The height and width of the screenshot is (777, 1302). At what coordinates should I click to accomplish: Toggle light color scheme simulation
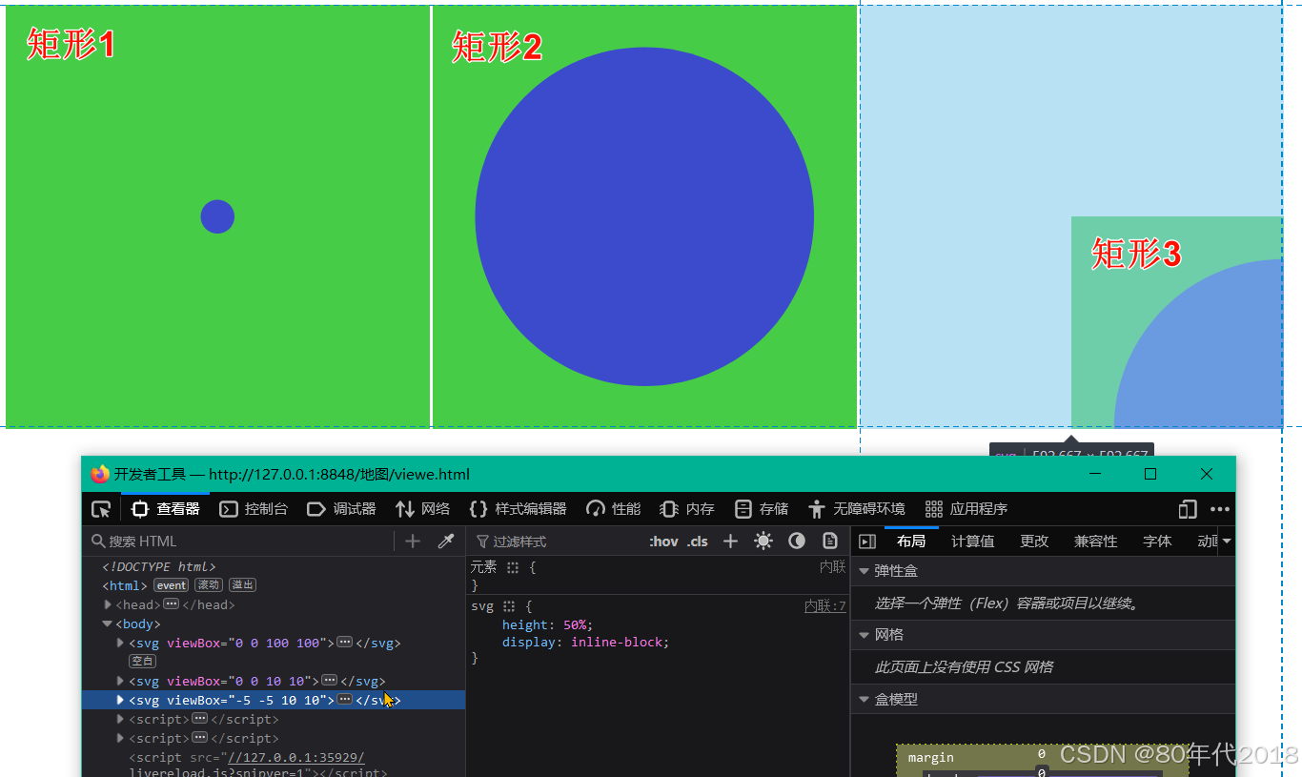pos(763,542)
